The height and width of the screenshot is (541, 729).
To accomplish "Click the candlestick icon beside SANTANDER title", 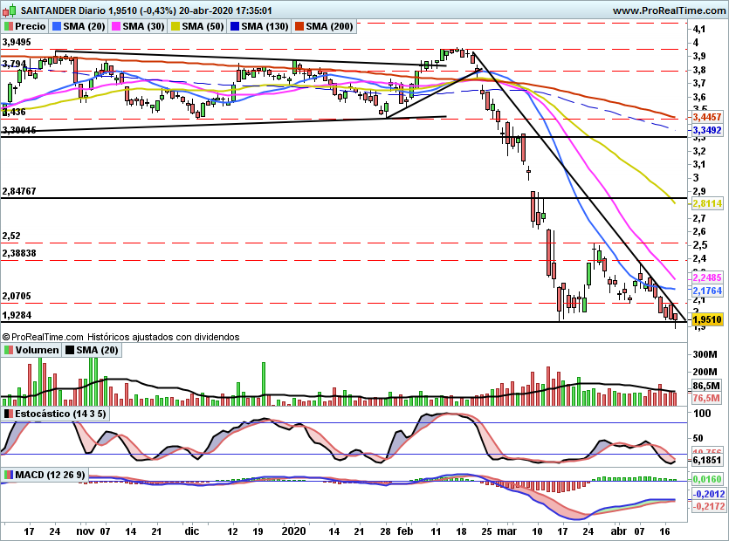I will (10, 10).
